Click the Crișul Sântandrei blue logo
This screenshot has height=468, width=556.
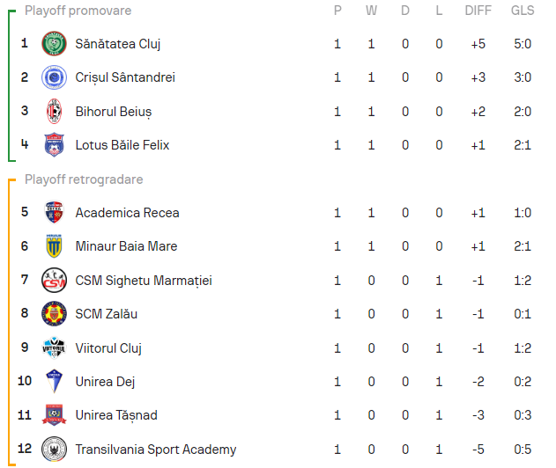(x=54, y=77)
